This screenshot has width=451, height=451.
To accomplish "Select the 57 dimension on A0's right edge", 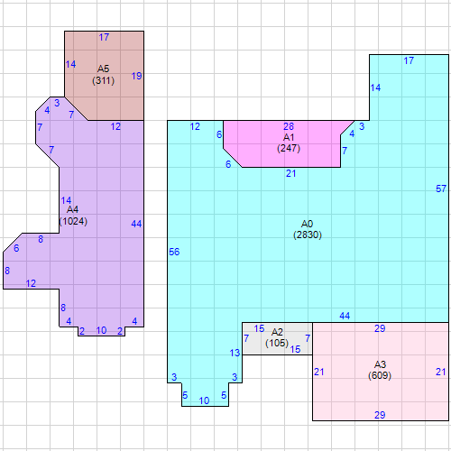I will coord(441,189).
